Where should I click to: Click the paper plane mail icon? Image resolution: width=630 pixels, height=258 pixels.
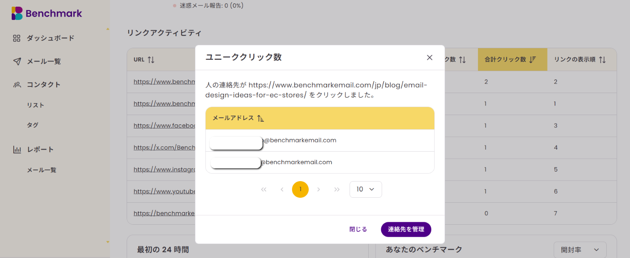coord(17,61)
